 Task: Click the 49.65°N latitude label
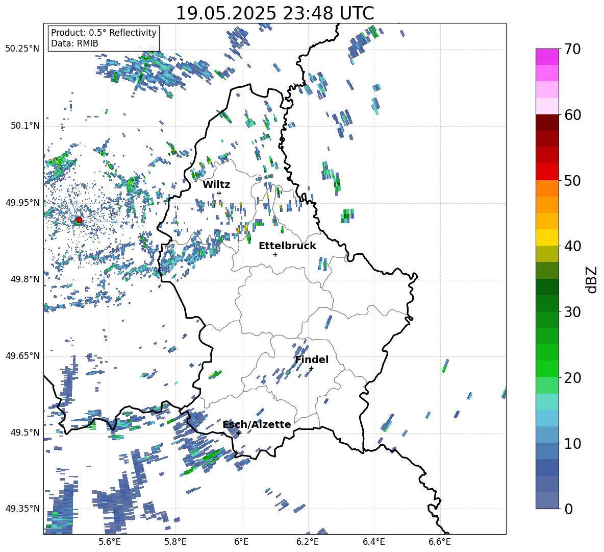click(x=22, y=356)
